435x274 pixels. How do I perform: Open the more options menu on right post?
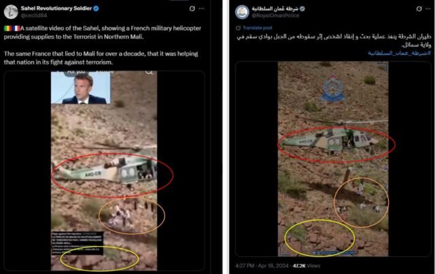[x=429, y=9]
